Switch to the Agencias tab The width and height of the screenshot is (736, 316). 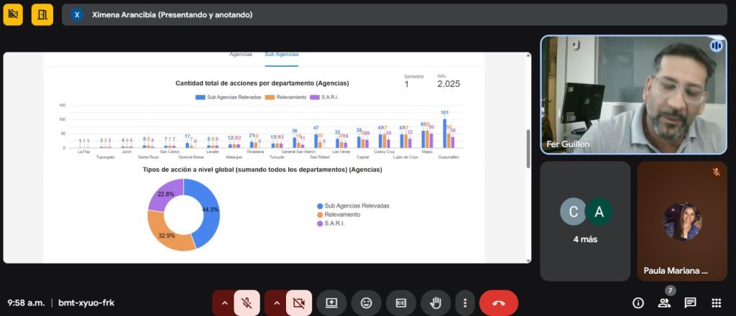click(241, 55)
